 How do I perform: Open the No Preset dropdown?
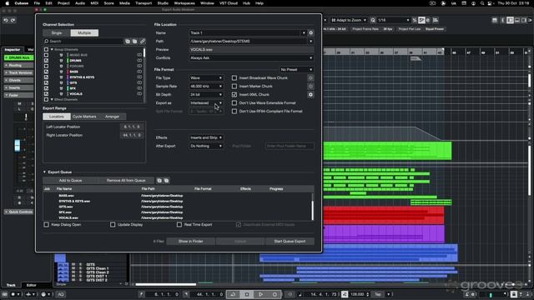coord(296,69)
